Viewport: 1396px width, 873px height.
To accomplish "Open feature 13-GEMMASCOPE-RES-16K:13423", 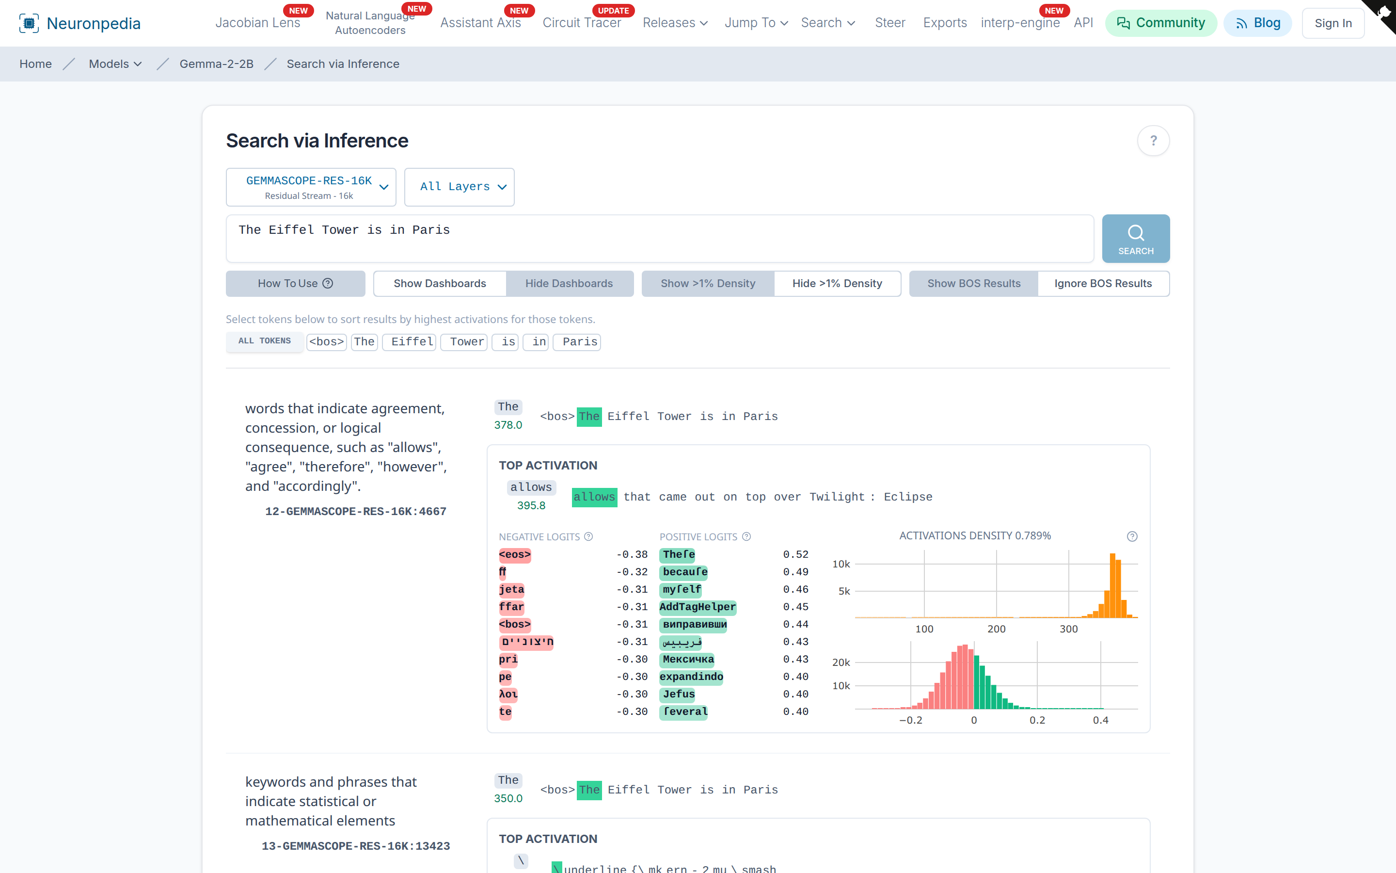I will [355, 846].
